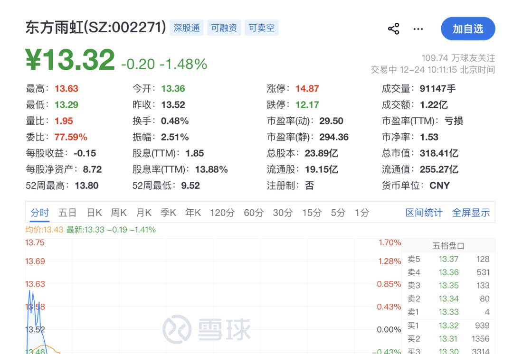Switch to the 周K chart tab
513x354 pixels.
tap(118, 213)
